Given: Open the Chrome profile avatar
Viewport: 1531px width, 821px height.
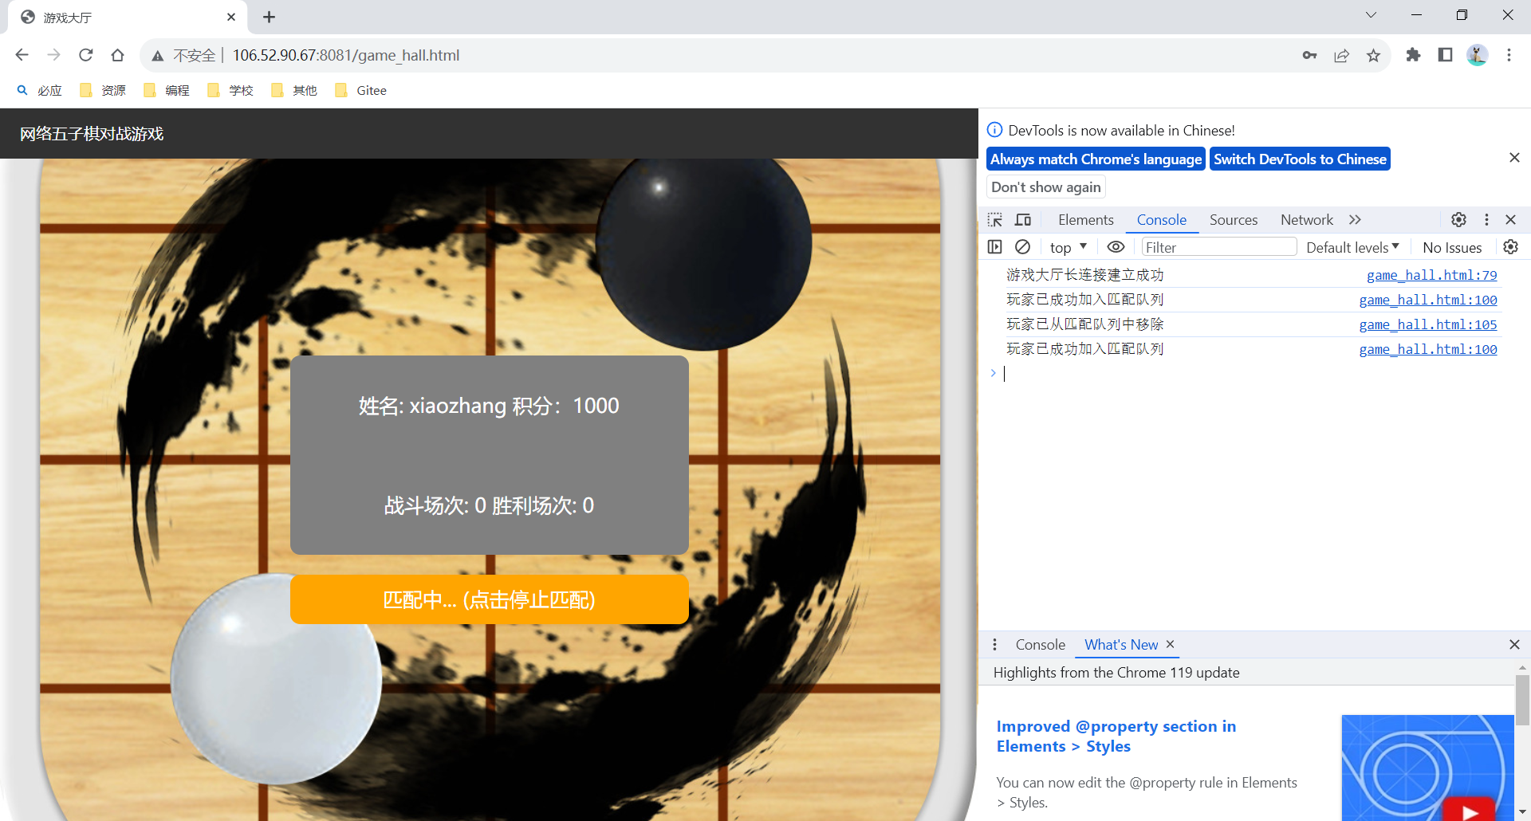Looking at the screenshot, I should tap(1477, 55).
